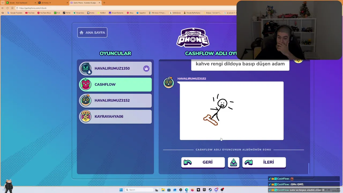The image size is (343, 193).
Task: Click the bomb avatar beside the drawing
Action: (169, 82)
